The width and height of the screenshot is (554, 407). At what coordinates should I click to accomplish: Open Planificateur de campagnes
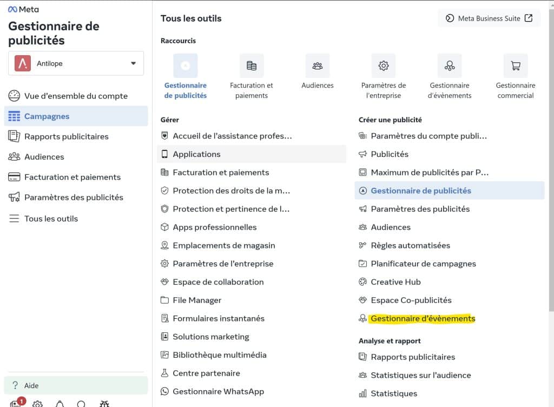(x=450, y=264)
